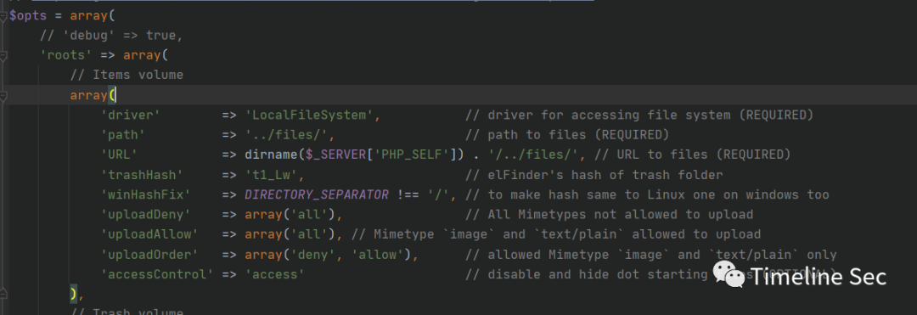Click the '// Items volume' comment
Screen dimensions: 917x315
(127, 76)
